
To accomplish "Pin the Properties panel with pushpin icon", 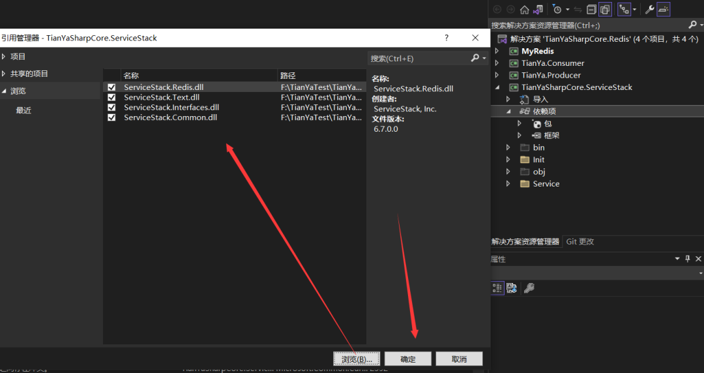I will point(688,259).
